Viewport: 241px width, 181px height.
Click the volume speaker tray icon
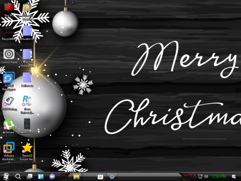[206, 177]
